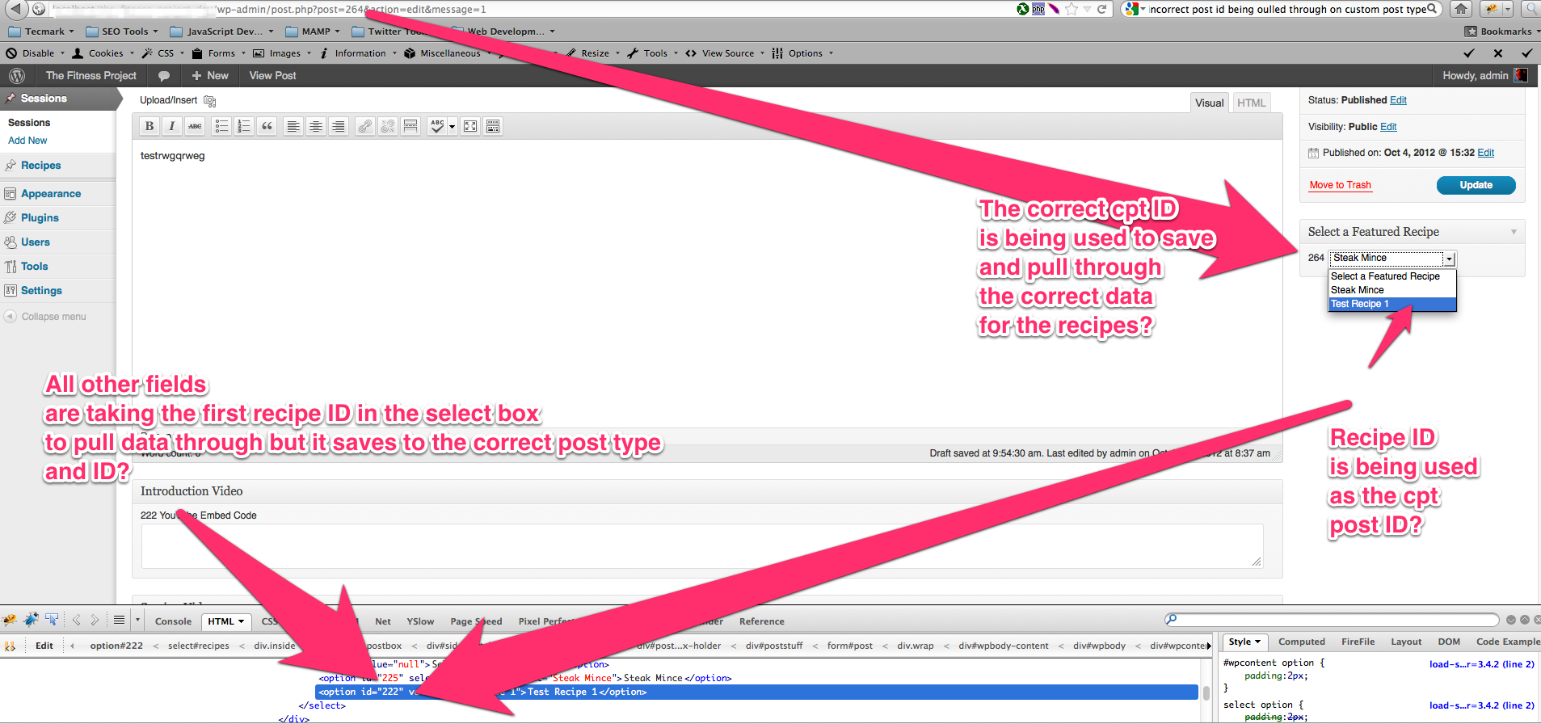Show the kitchen sink toolbar row

point(493,126)
